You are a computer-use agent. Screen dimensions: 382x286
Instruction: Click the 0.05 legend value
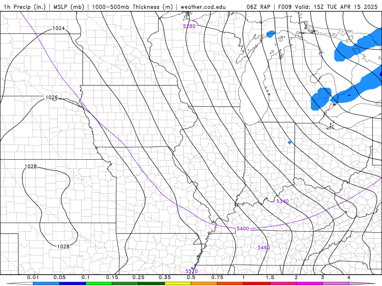tap(59, 277)
